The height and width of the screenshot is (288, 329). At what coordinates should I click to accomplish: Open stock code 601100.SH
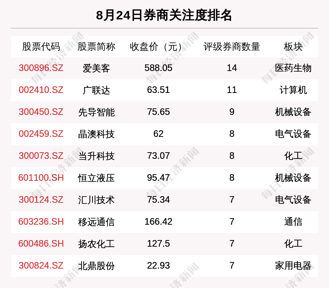pos(41,178)
